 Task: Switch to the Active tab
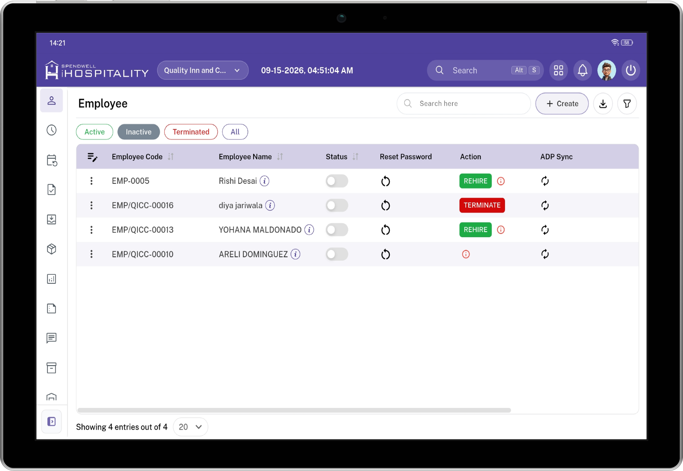[94, 132]
